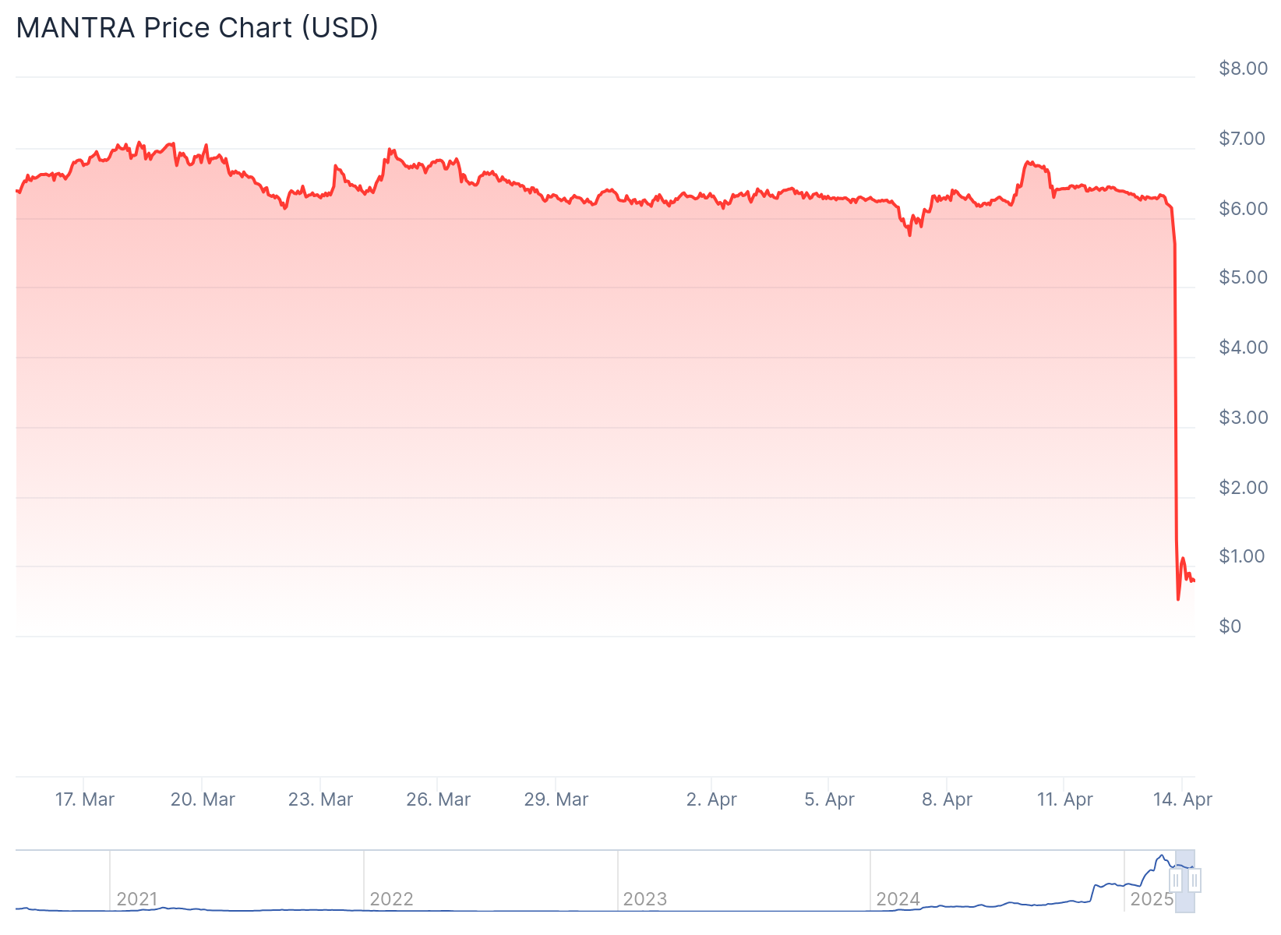
Task: Click the $0 price axis label
Action: 1230,626
